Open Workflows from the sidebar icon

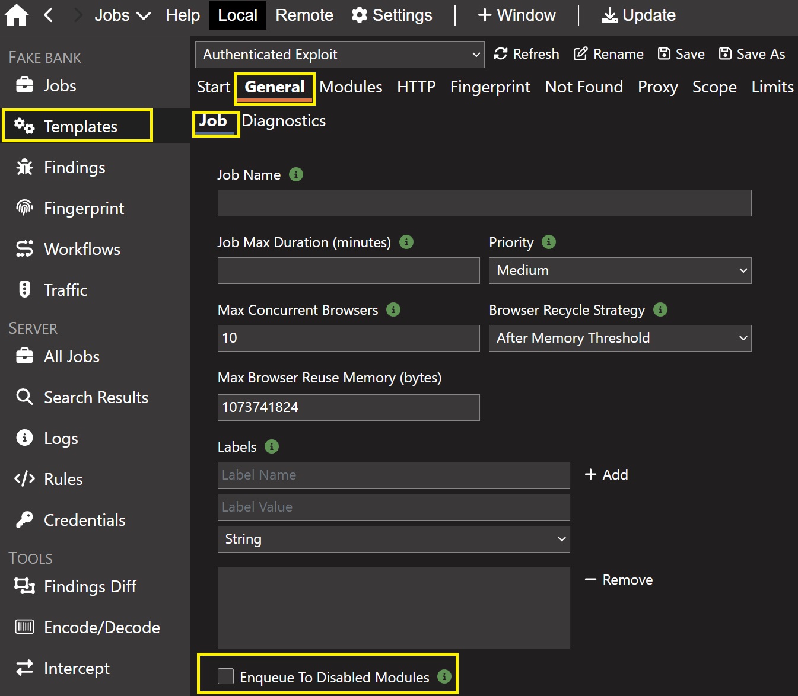click(24, 249)
